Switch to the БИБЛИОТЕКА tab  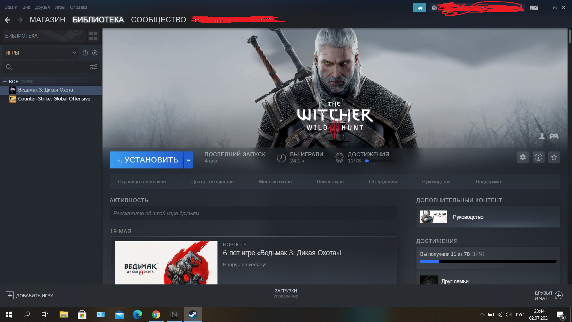(x=98, y=20)
